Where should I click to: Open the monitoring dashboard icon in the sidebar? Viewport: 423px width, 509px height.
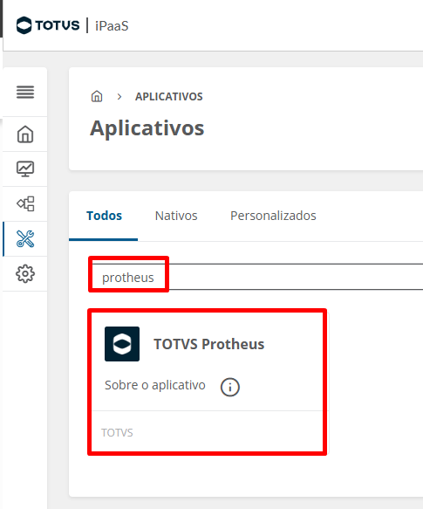[25, 169]
